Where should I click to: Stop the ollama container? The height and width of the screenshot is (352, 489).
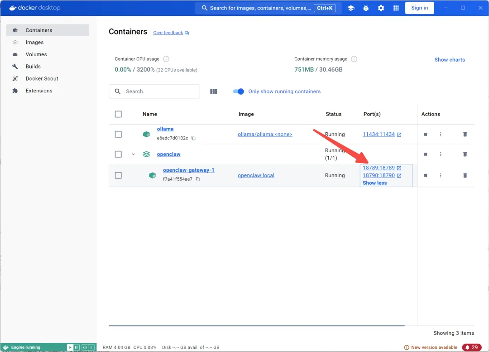(x=425, y=134)
